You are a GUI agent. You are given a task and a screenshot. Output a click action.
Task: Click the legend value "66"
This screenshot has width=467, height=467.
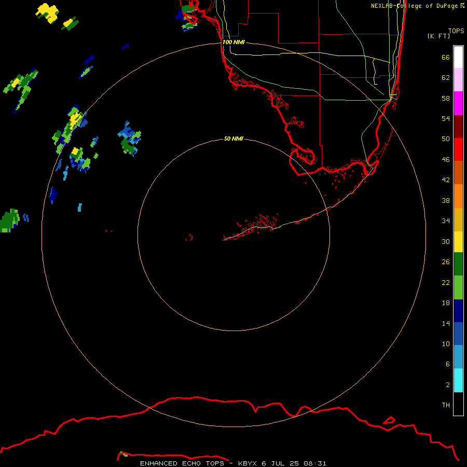pyautogui.click(x=446, y=57)
